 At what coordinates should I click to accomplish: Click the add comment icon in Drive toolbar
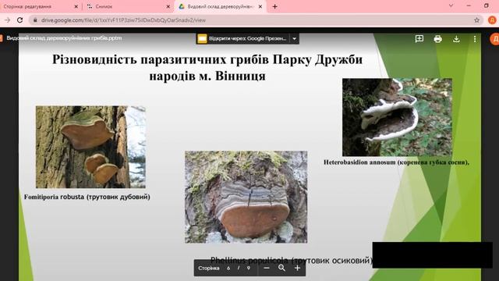click(419, 39)
